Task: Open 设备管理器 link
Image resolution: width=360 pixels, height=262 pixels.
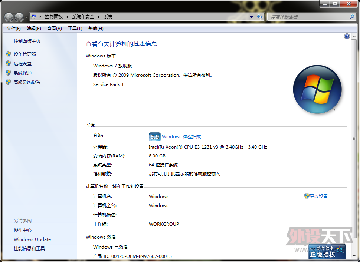Action: pyautogui.click(x=25, y=54)
